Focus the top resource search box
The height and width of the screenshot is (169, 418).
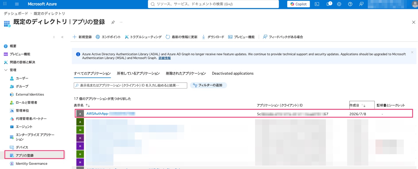click(213, 4)
